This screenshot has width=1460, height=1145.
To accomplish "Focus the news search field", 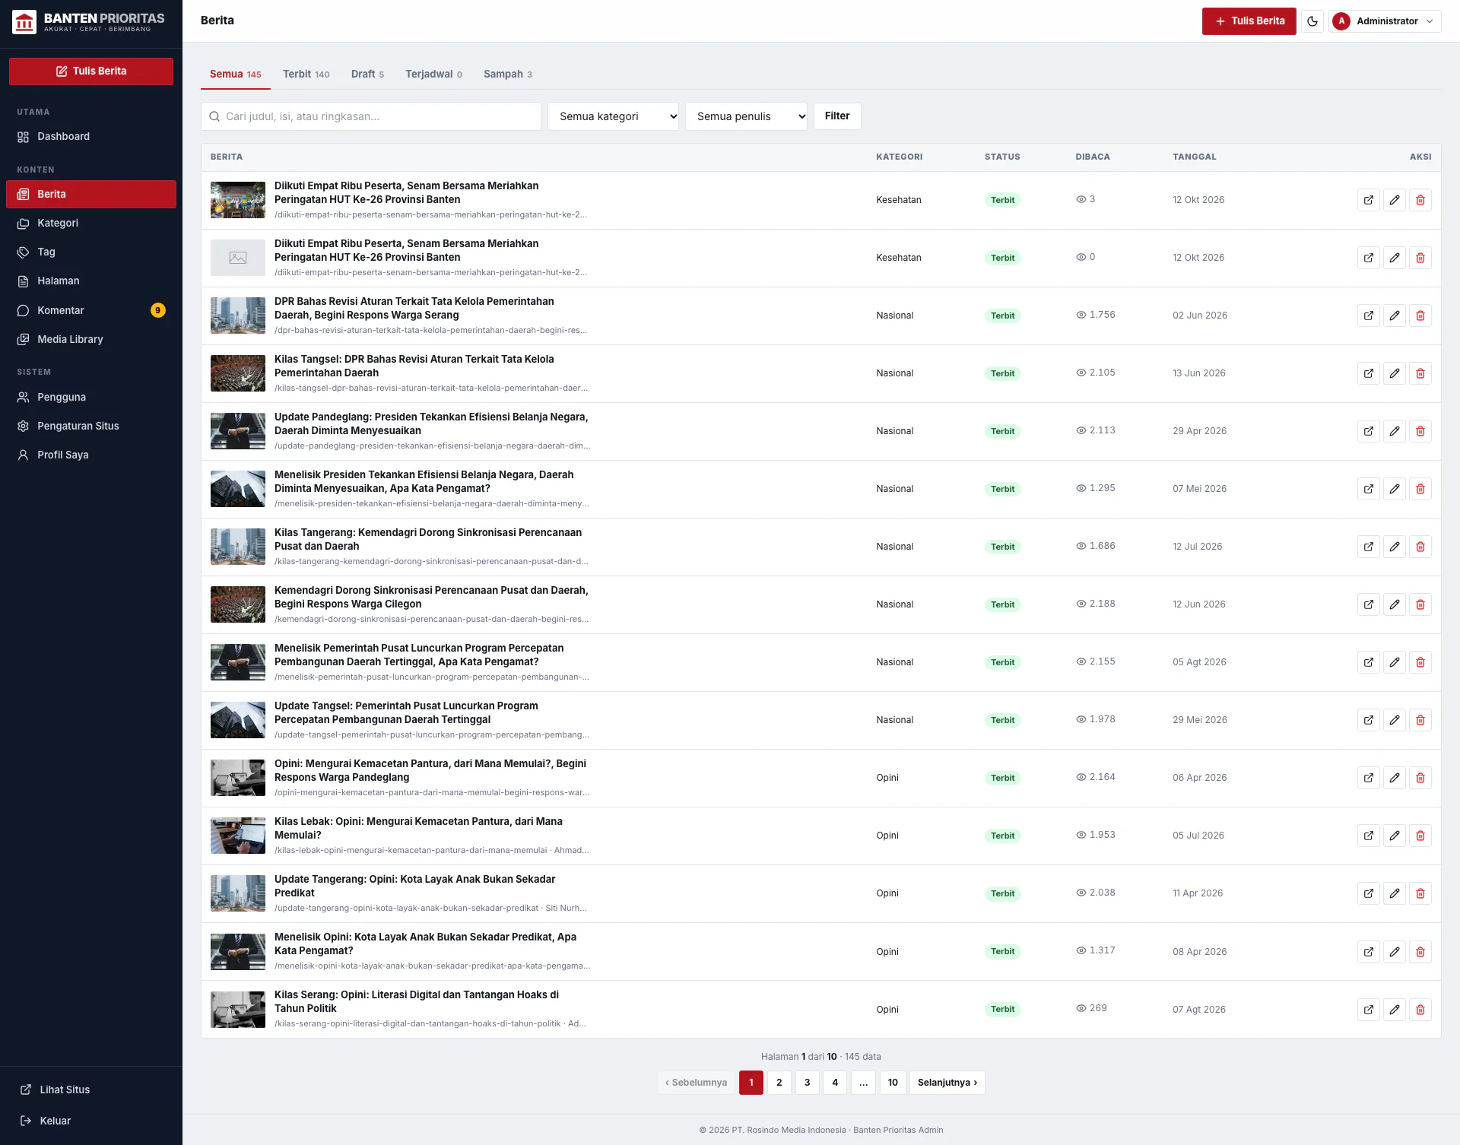I will click(371, 116).
